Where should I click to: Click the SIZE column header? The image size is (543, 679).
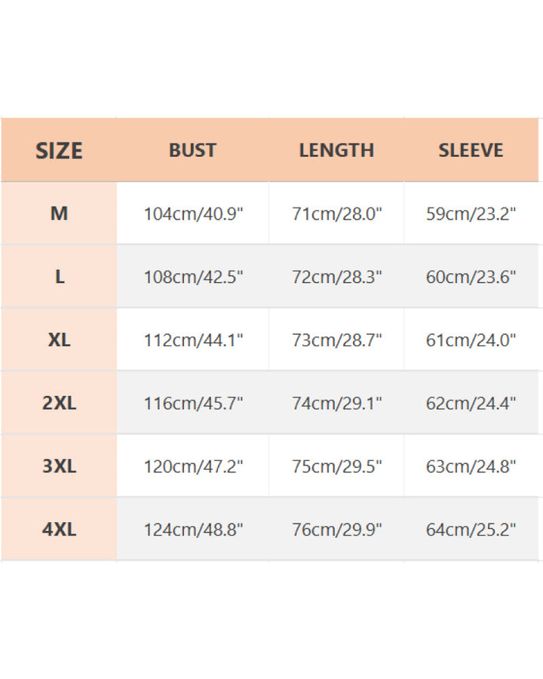[59, 151]
